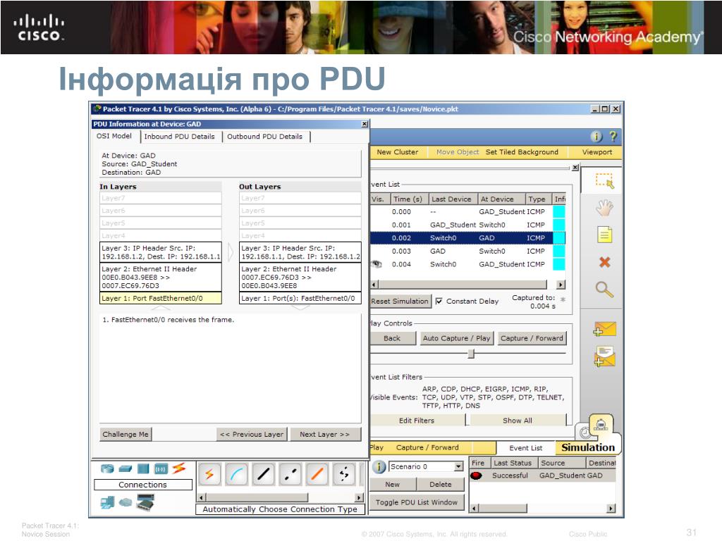This screenshot has height=541, width=722.
Task: Click the info icon in top bar
Action: [596, 137]
